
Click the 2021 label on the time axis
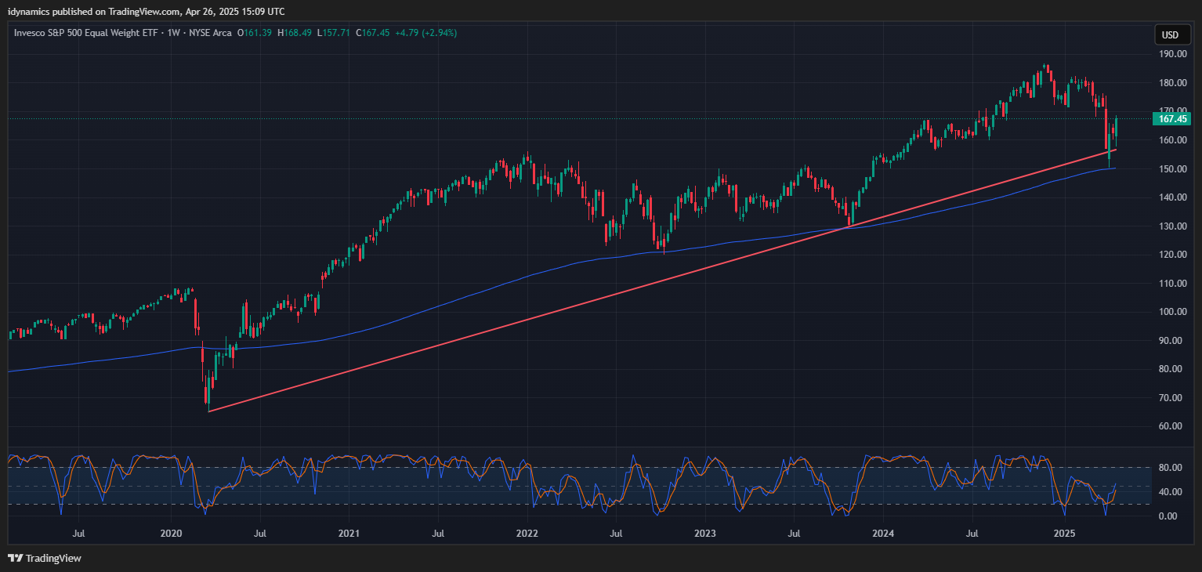tap(349, 534)
